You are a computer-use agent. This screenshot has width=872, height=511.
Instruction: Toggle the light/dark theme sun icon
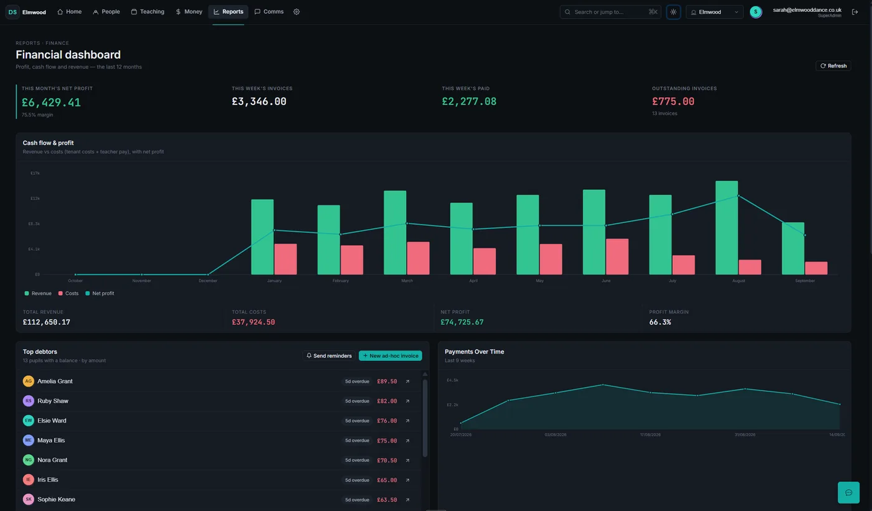[x=673, y=12]
